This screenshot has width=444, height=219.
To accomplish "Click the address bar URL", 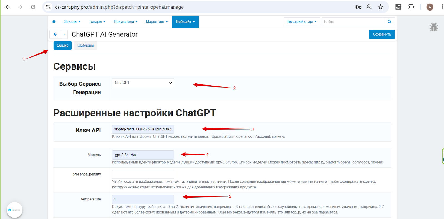I will (x=119, y=7).
